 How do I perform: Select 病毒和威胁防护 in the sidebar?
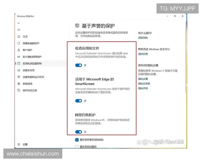(x=31, y=43)
